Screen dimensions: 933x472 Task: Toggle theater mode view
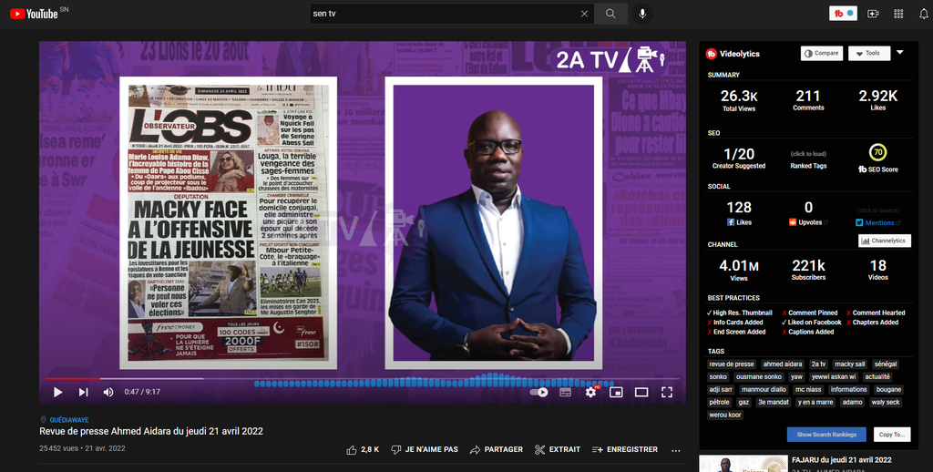[641, 392]
